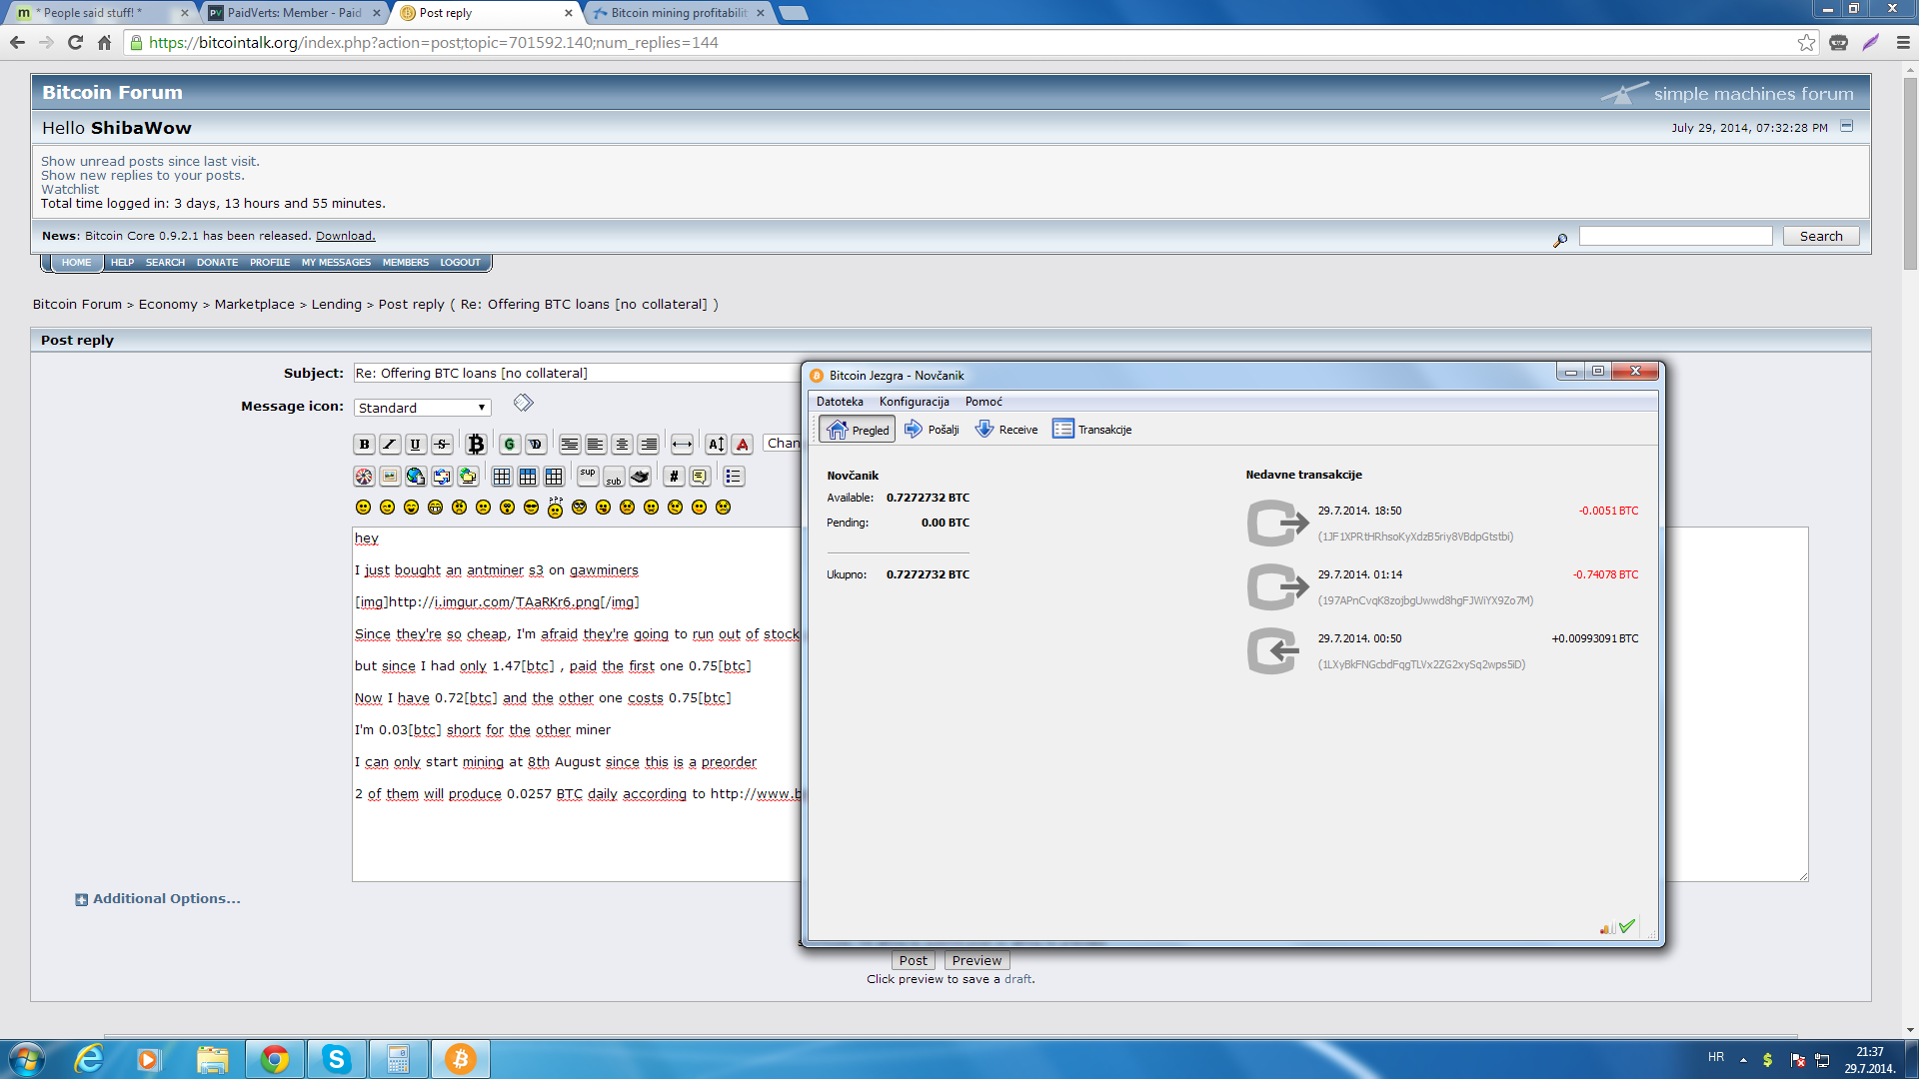Click the forum Search button
The width and height of the screenshot is (1919, 1079).
click(x=1821, y=236)
